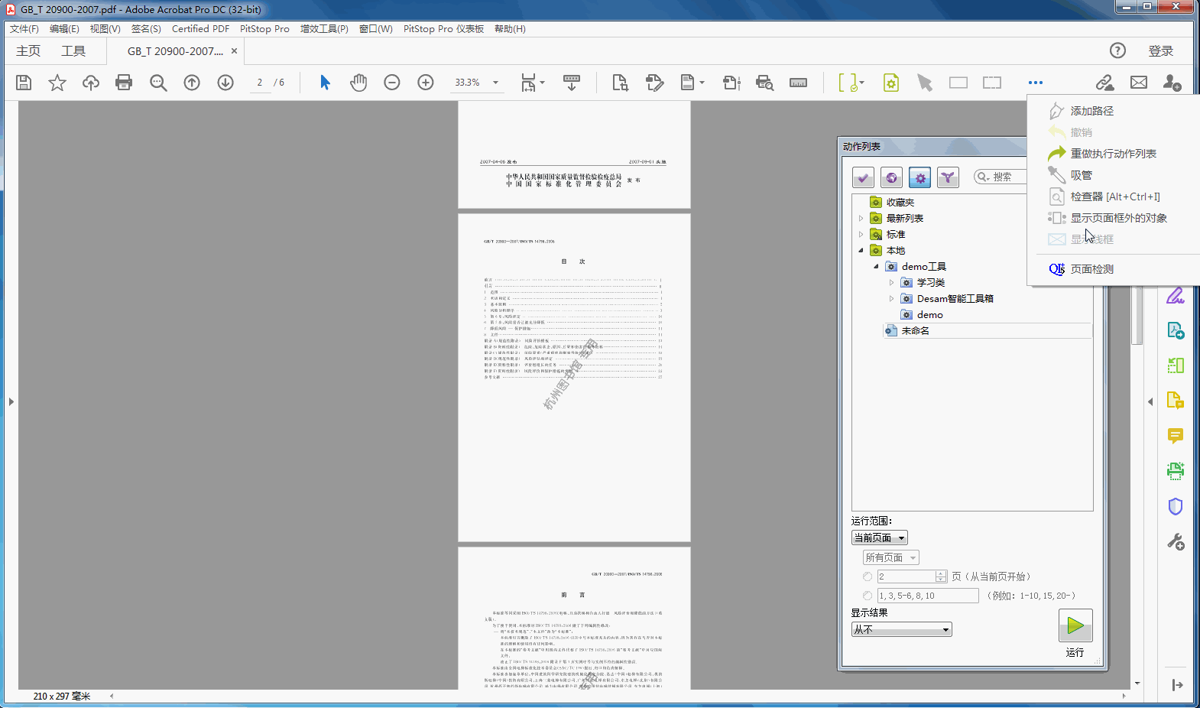The height and width of the screenshot is (708, 1200).
Task: Open the PitStop Pro menu
Action: coord(264,29)
